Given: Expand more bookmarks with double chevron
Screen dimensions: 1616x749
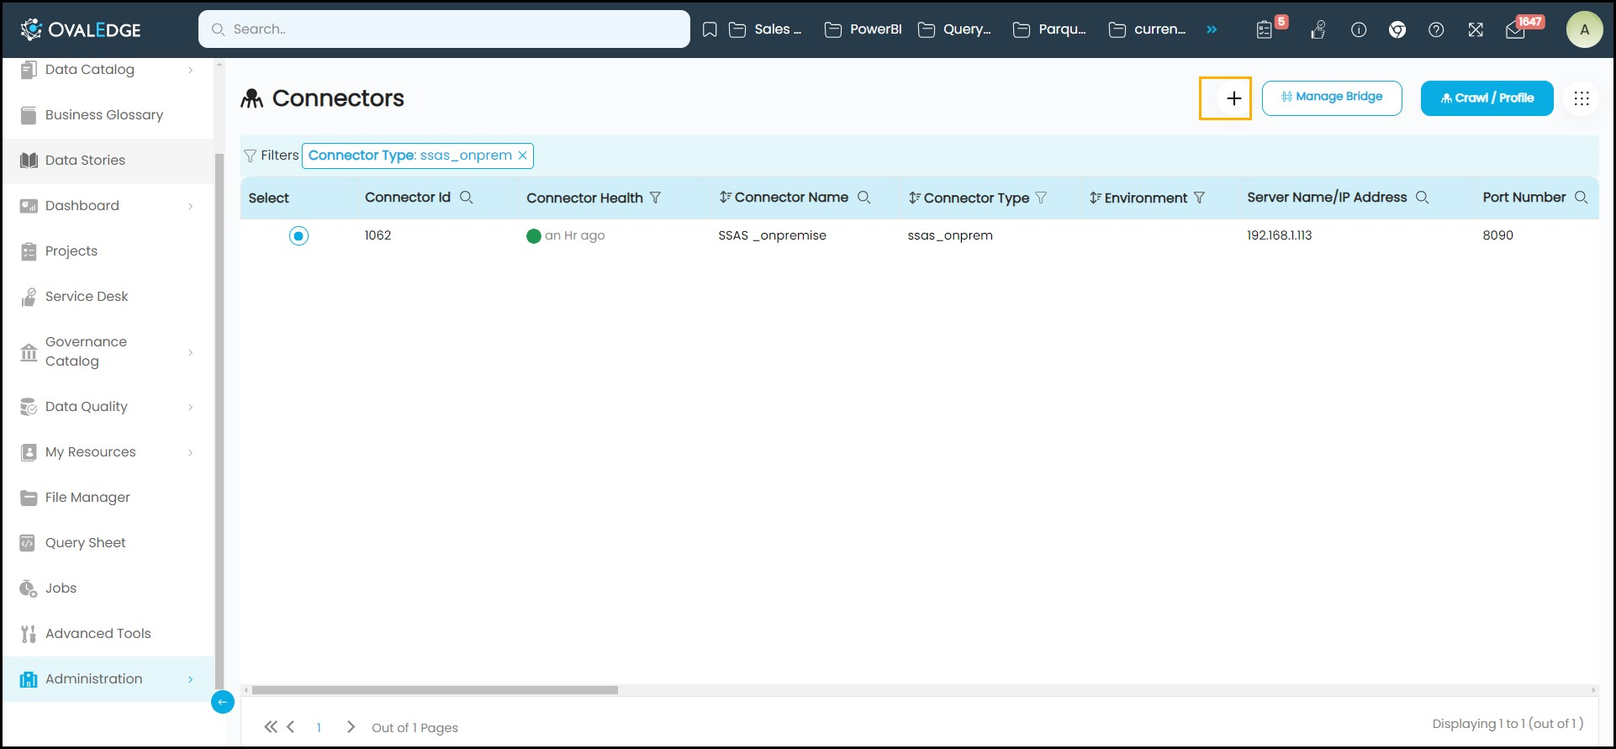Looking at the screenshot, I should pos(1212,29).
